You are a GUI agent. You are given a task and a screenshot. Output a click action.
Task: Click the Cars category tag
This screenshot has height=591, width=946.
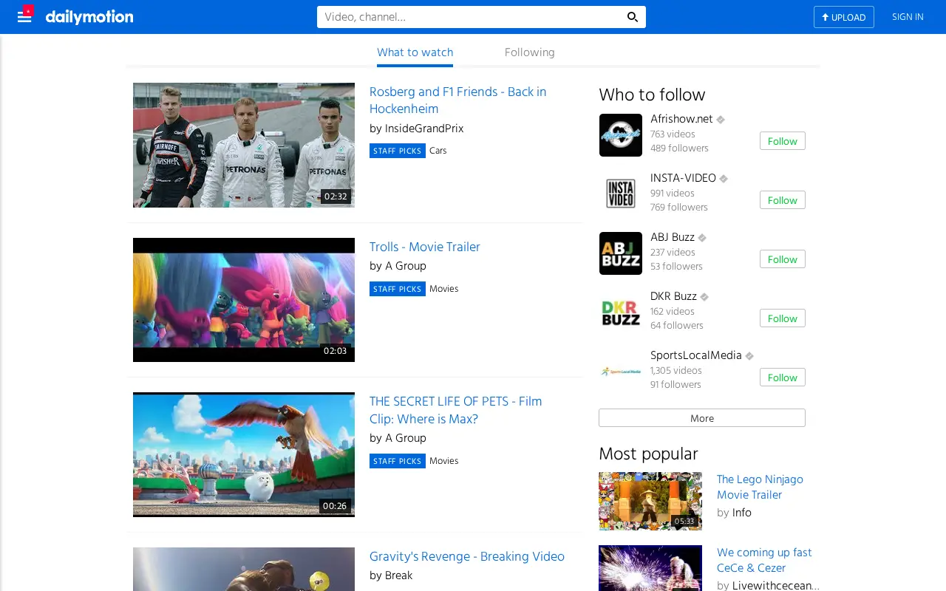coord(438,151)
